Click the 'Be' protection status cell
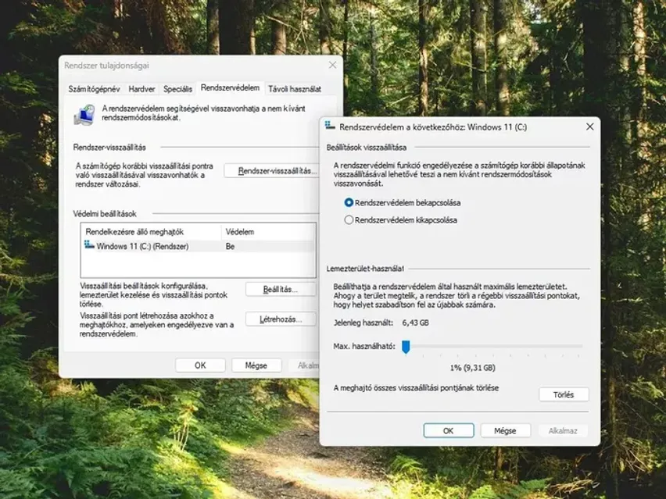This screenshot has height=499, width=666. pos(231,247)
